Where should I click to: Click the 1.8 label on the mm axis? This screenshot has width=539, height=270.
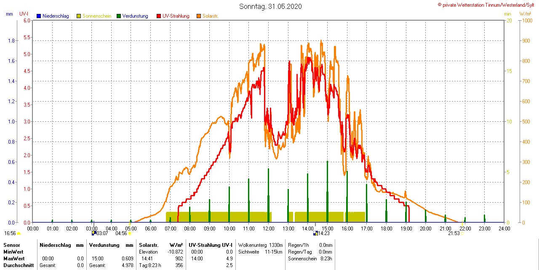click(x=11, y=40)
